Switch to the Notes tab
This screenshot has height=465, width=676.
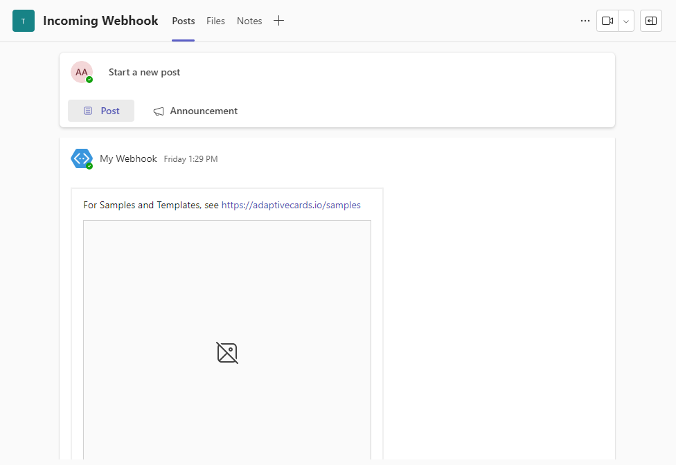click(249, 21)
